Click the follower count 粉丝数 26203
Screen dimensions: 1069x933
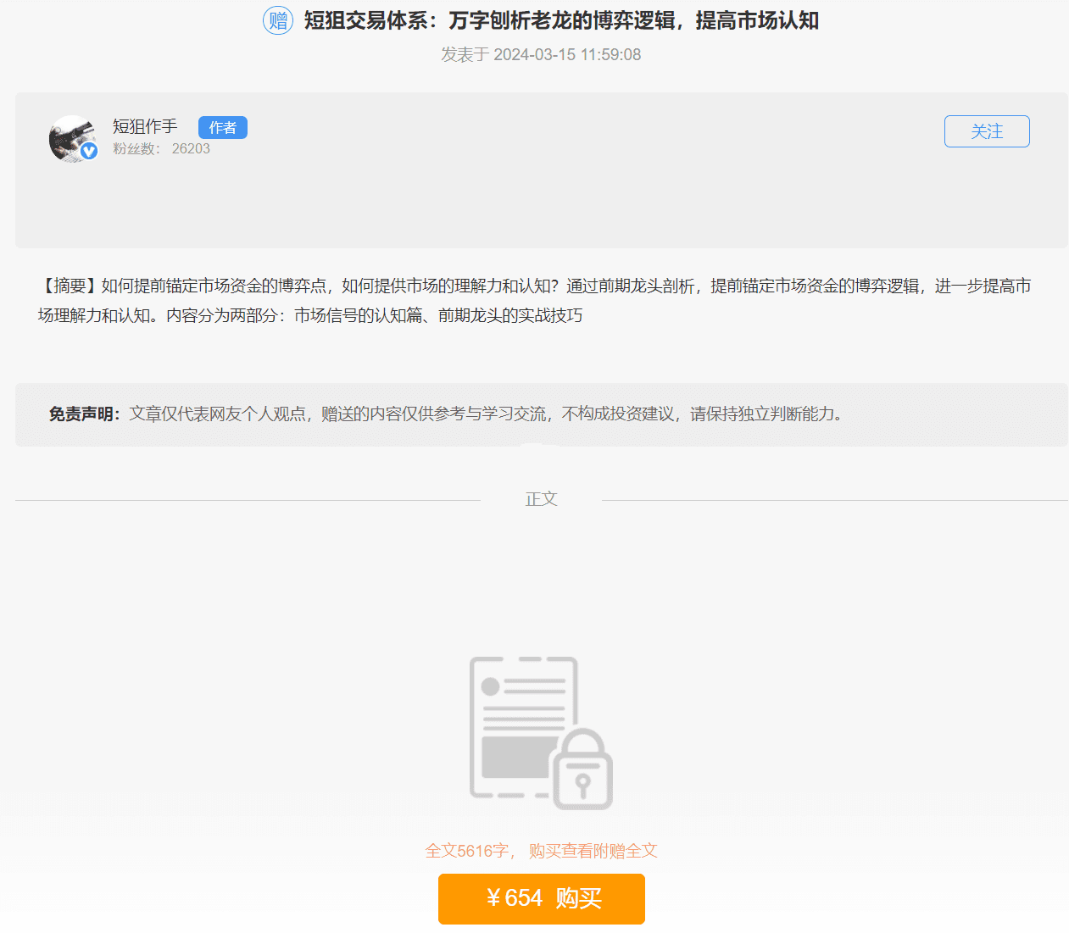point(161,149)
